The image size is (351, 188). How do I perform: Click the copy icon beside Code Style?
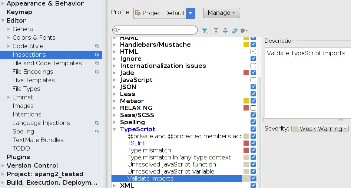[97, 46]
